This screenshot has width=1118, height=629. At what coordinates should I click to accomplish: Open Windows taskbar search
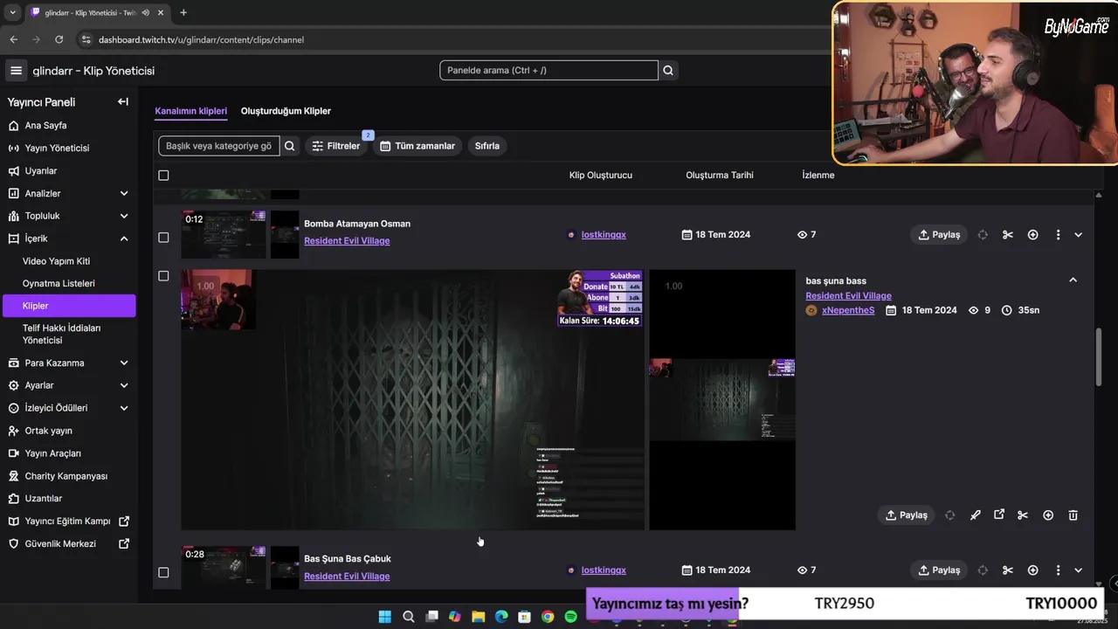click(x=408, y=617)
